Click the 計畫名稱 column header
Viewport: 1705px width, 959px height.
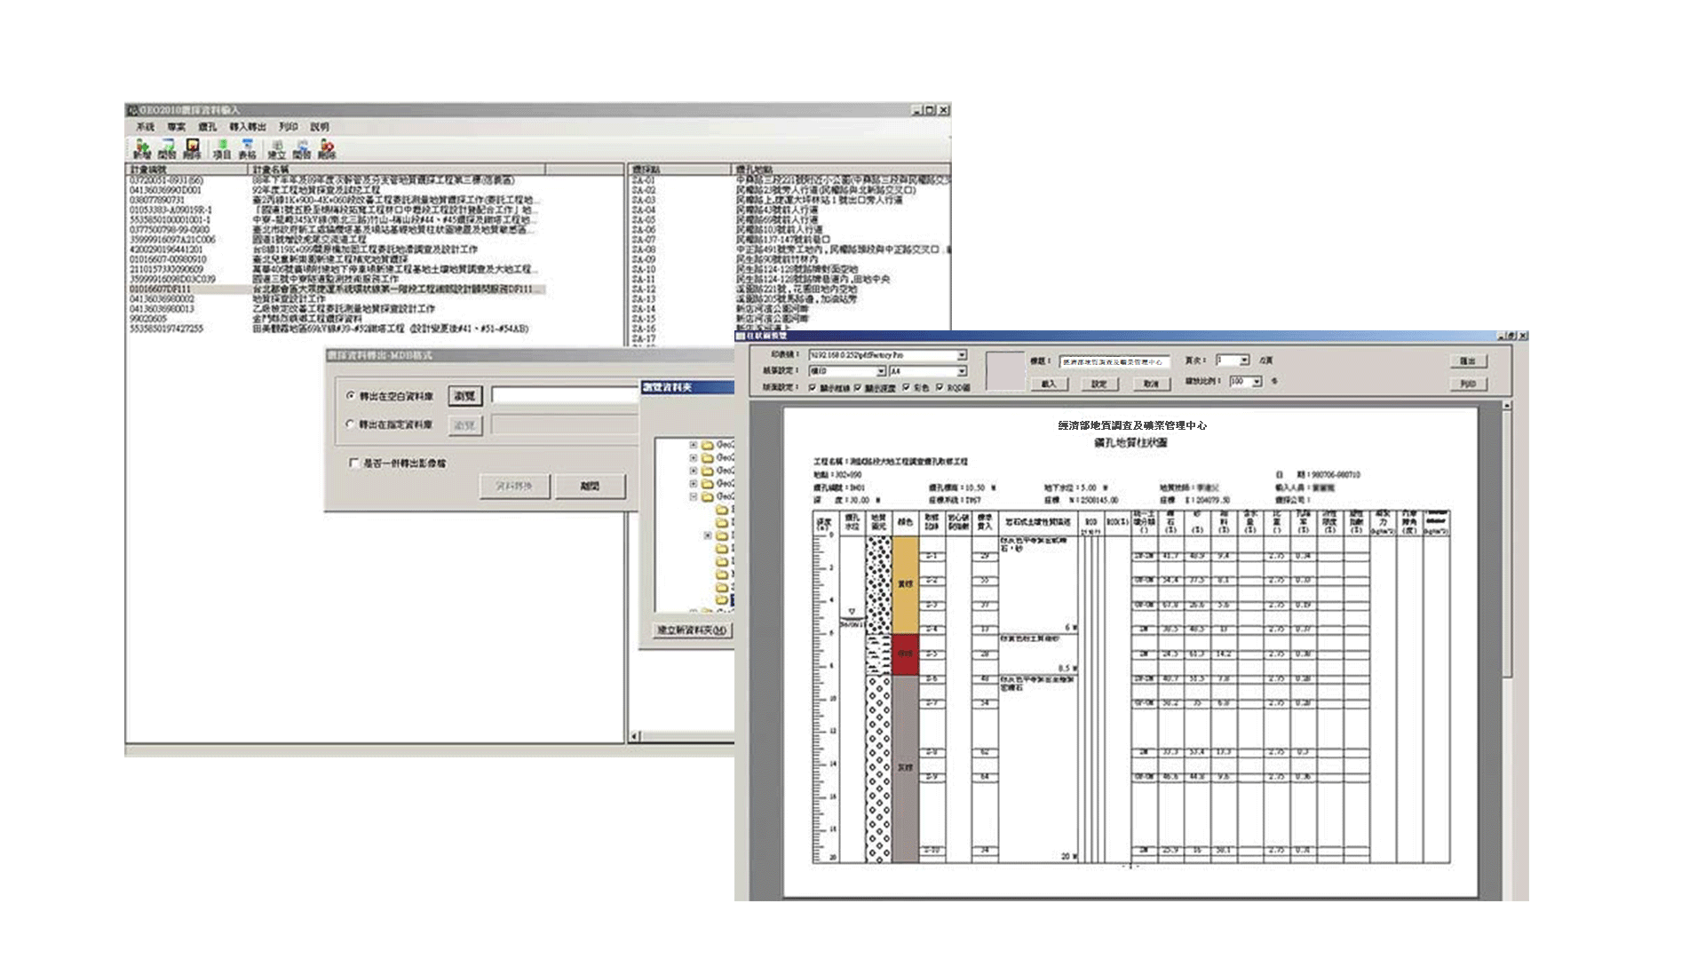(397, 170)
